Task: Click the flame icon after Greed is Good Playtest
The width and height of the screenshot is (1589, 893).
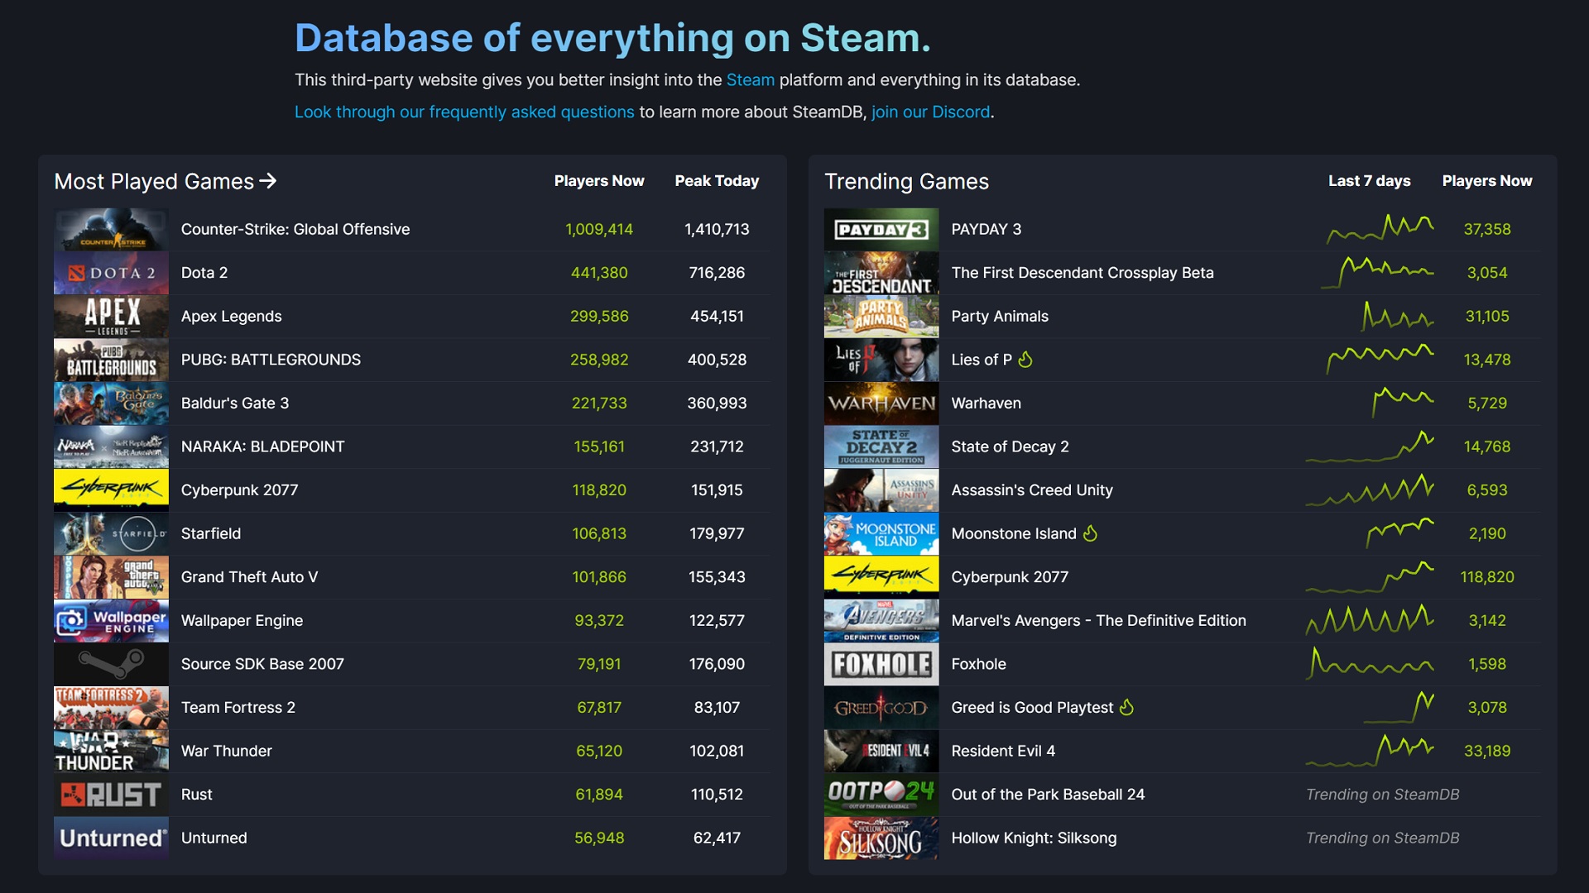Action: (x=1126, y=707)
